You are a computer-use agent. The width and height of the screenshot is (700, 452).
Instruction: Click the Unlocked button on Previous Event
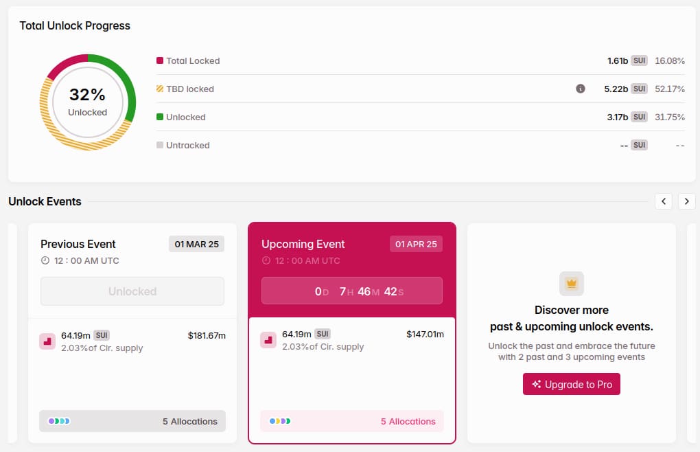tap(132, 291)
